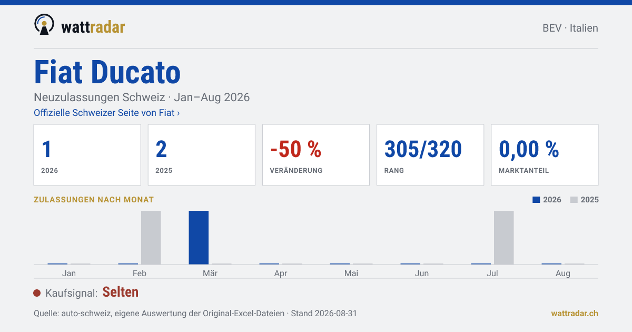Image resolution: width=632 pixels, height=332 pixels.
Task: Open the wattradar.ch footer link
Action: [x=575, y=313]
